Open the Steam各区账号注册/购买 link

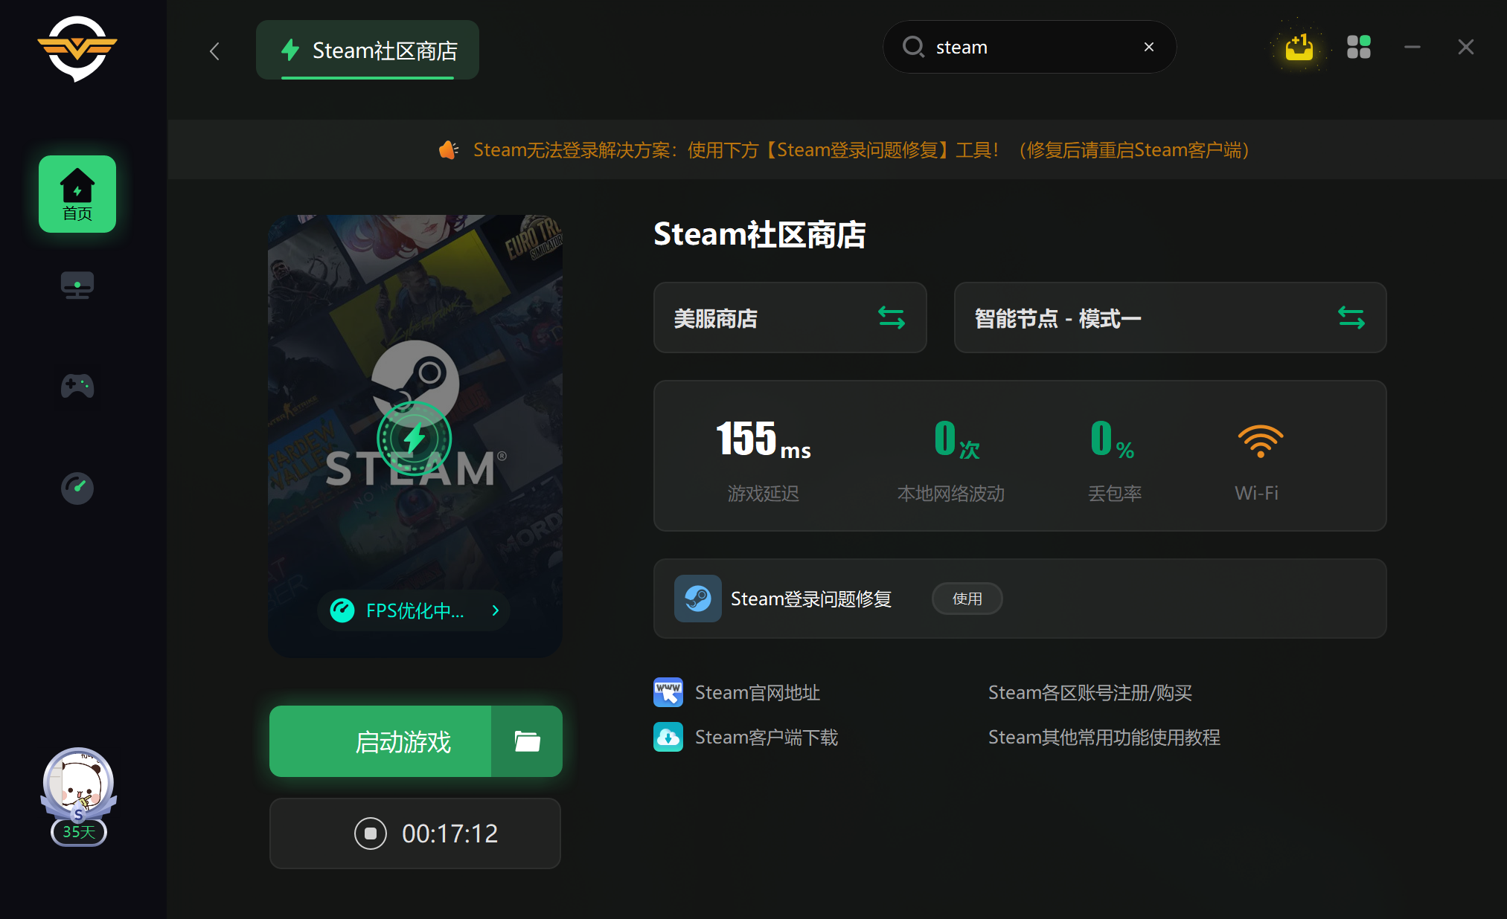tap(1090, 692)
